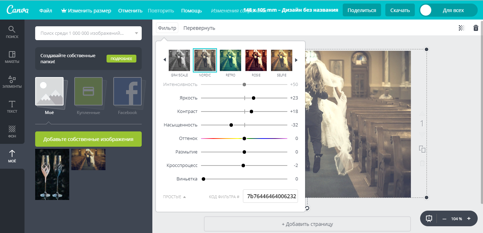Collapse the 'Простые' advanced options expander
This screenshot has width=483, height=233.
(x=174, y=197)
